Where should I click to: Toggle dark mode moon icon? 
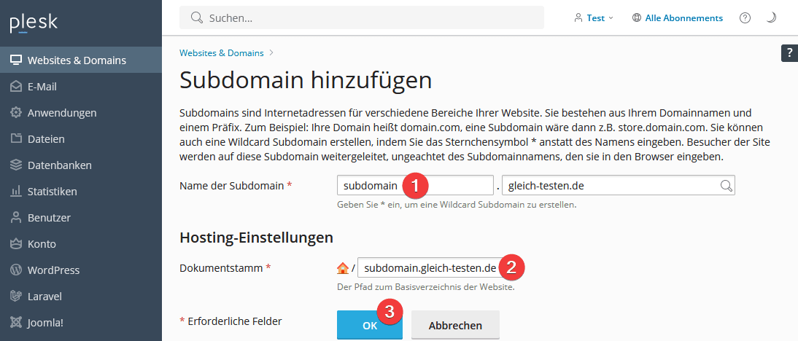pyautogui.click(x=771, y=17)
